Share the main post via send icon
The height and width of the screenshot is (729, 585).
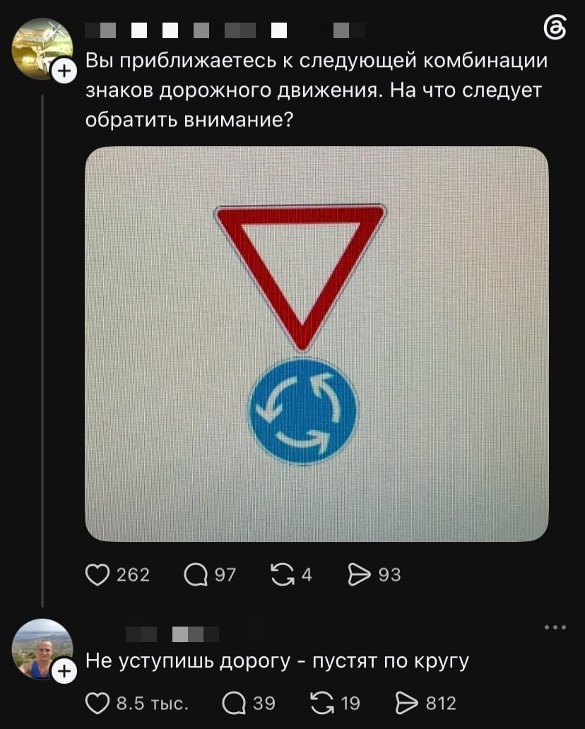(x=360, y=575)
